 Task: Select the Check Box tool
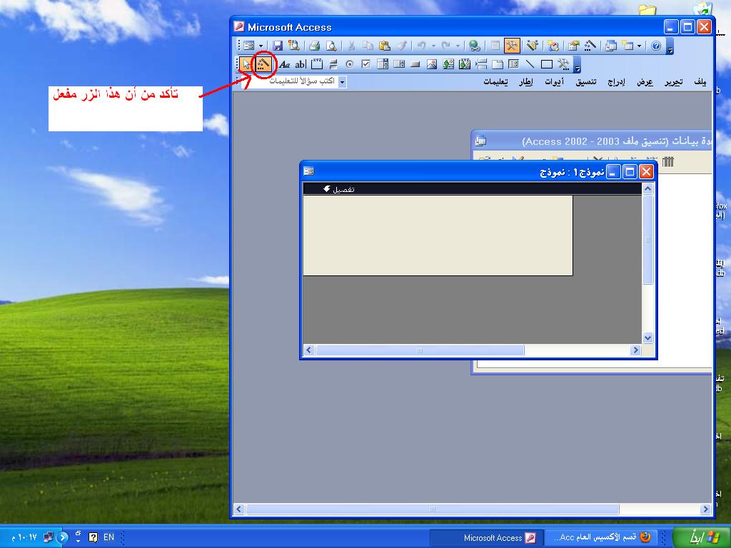click(x=366, y=64)
